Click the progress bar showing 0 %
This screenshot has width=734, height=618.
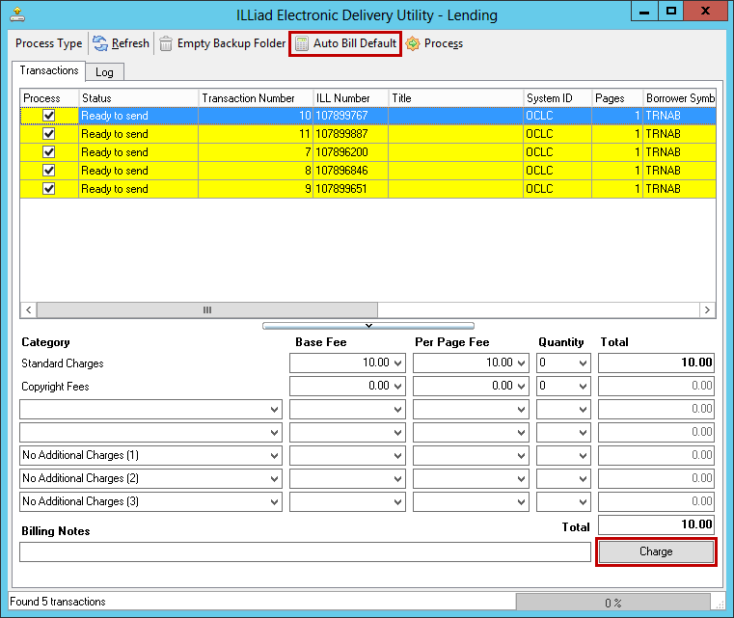pyautogui.click(x=612, y=603)
